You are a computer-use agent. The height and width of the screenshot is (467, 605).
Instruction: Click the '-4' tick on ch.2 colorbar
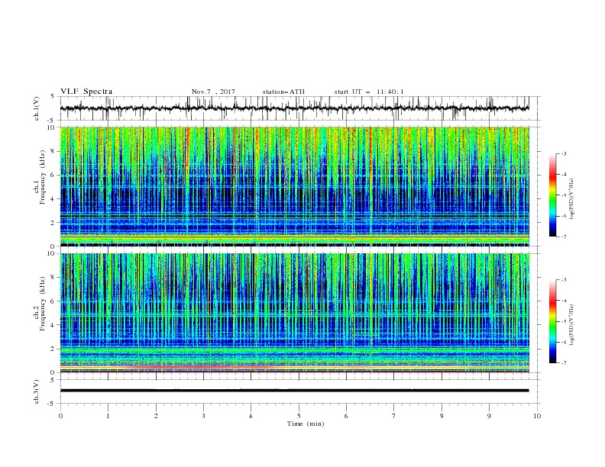tap(564, 301)
